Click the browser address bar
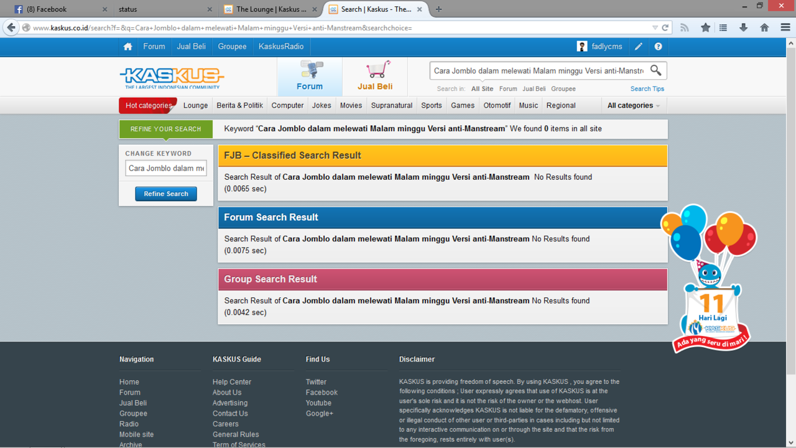Screen dimensions: 796x448 339,27
